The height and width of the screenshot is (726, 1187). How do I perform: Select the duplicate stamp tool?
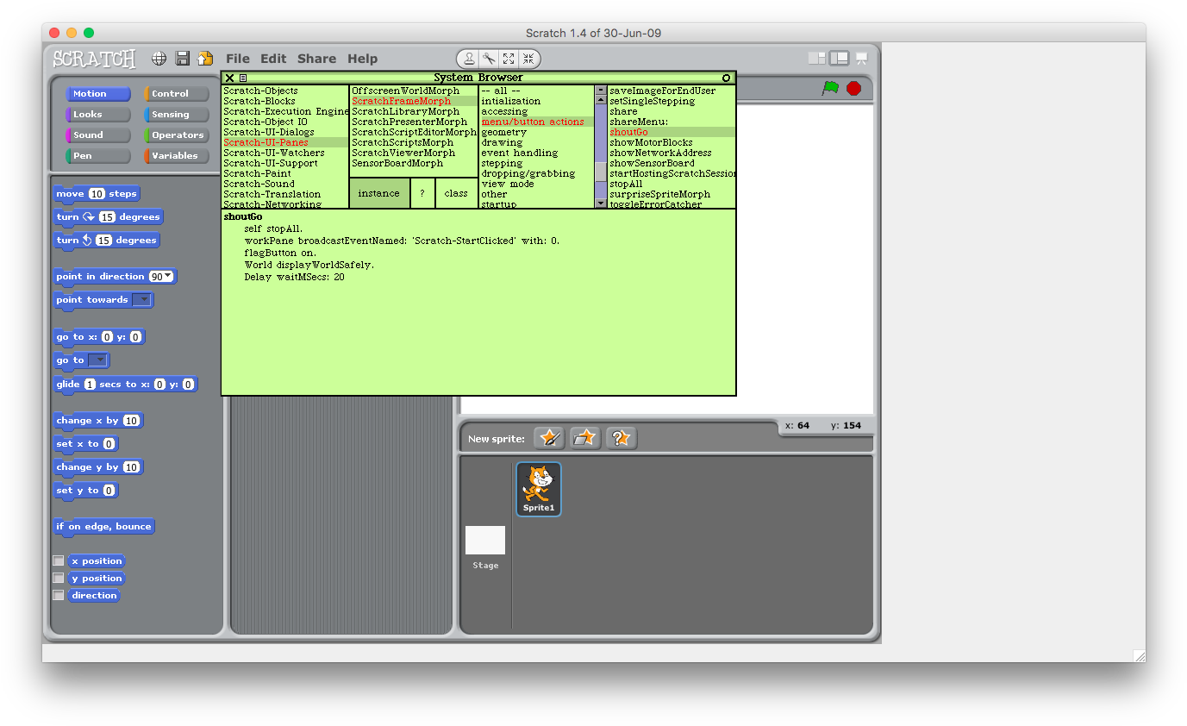coord(468,59)
